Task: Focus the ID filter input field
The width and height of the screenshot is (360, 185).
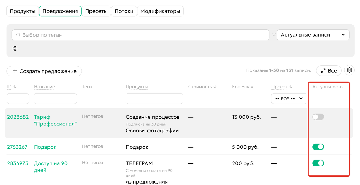Action: (x=18, y=99)
